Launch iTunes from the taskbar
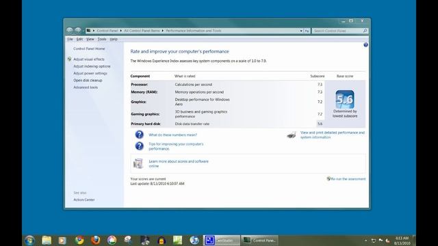 coord(194,240)
